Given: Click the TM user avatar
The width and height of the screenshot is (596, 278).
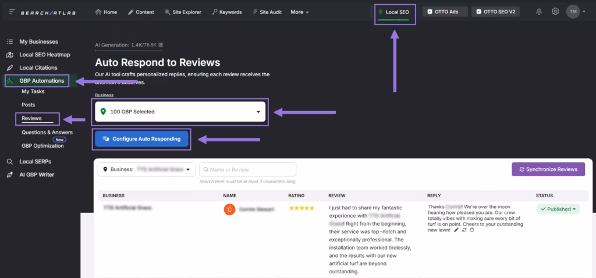Looking at the screenshot, I should tap(573, 12).
